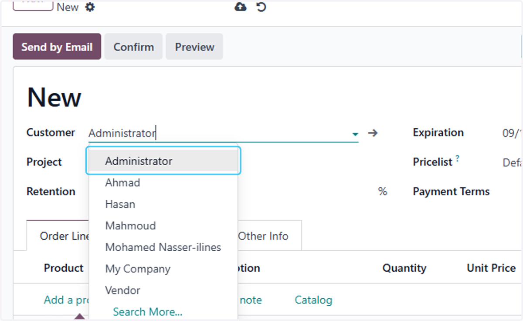Click the Unit Price column header

491,268
